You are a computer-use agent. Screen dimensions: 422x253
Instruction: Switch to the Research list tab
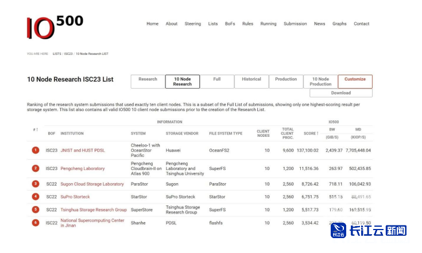(x=148, y=81)
